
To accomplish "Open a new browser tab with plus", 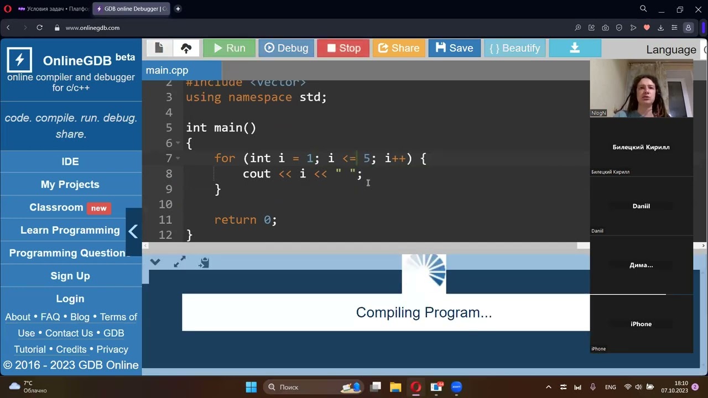I will (x=178, y=9).
